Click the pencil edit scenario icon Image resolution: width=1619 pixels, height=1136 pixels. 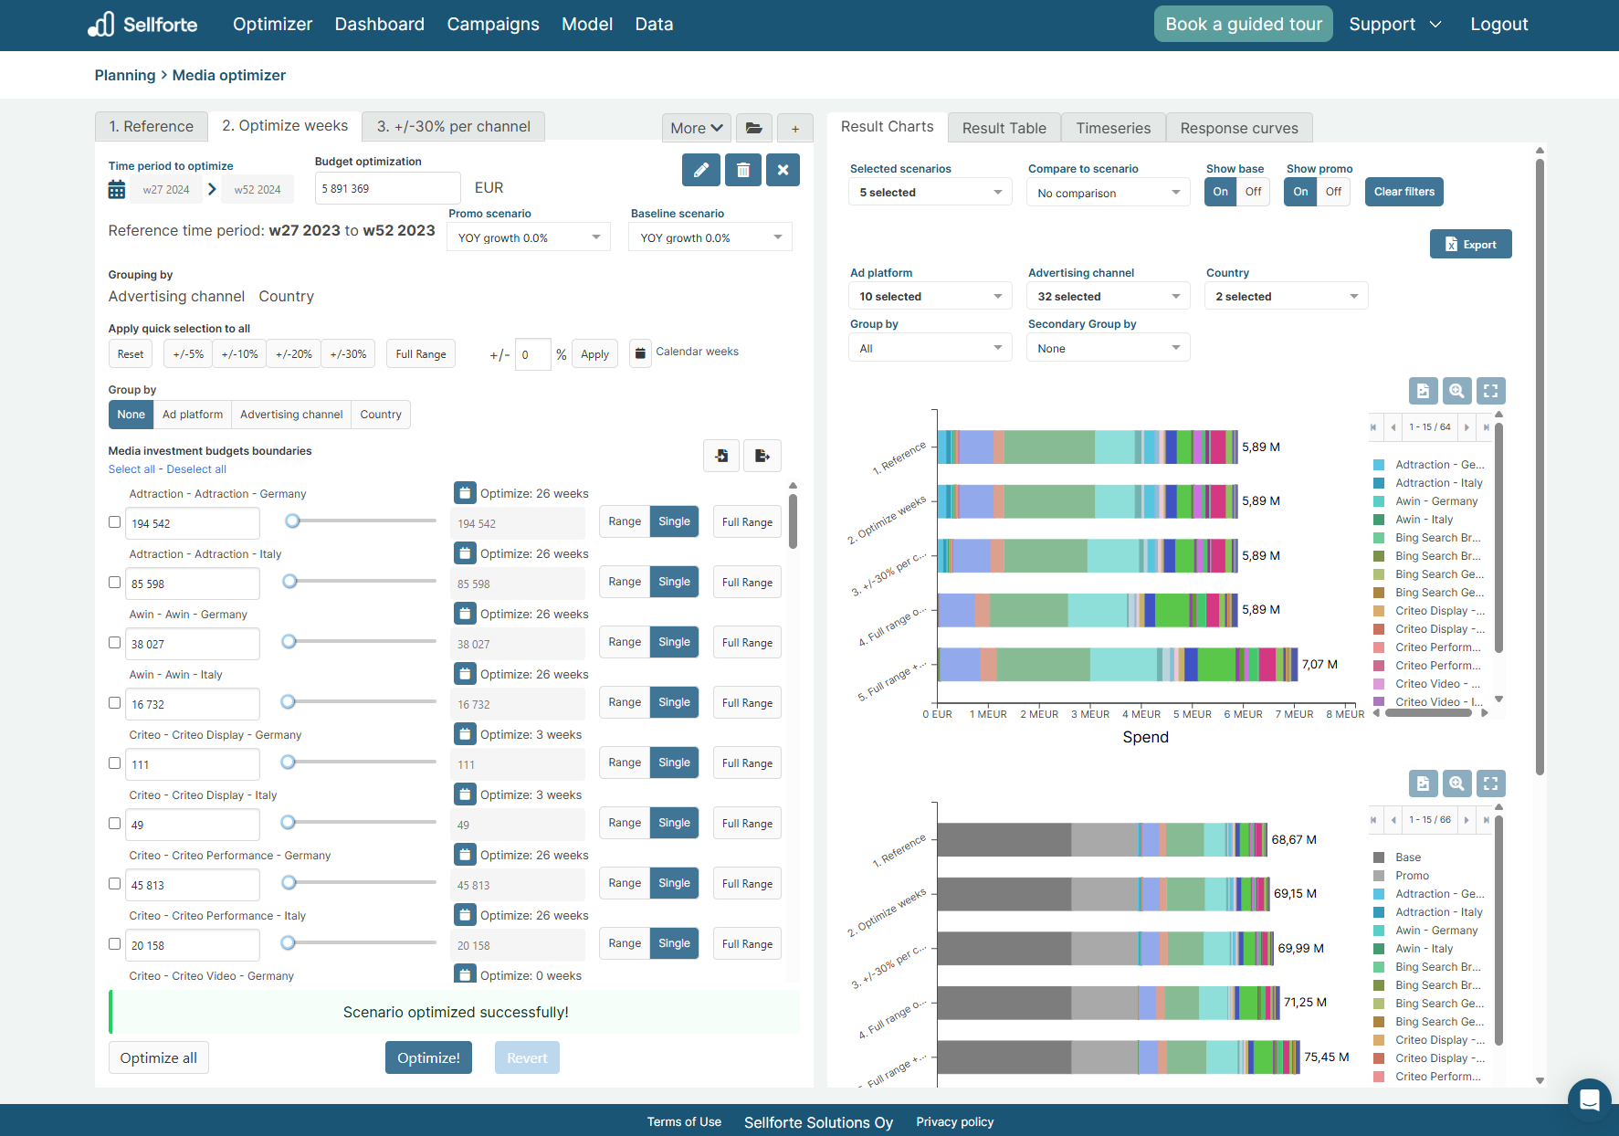tap(700, 170)
